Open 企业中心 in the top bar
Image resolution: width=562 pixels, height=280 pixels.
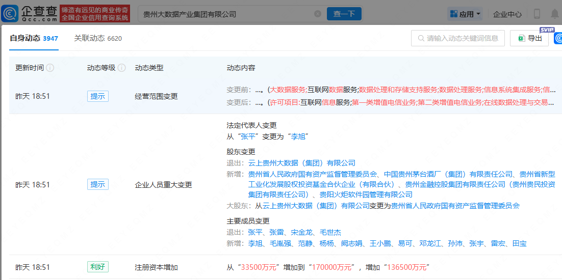[x=507, y=14]
